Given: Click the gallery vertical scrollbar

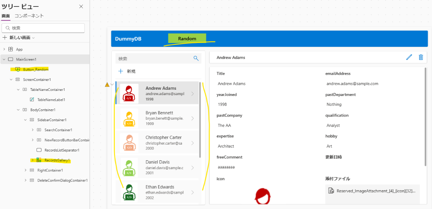Looking at the screenshot, I should 200,120.
